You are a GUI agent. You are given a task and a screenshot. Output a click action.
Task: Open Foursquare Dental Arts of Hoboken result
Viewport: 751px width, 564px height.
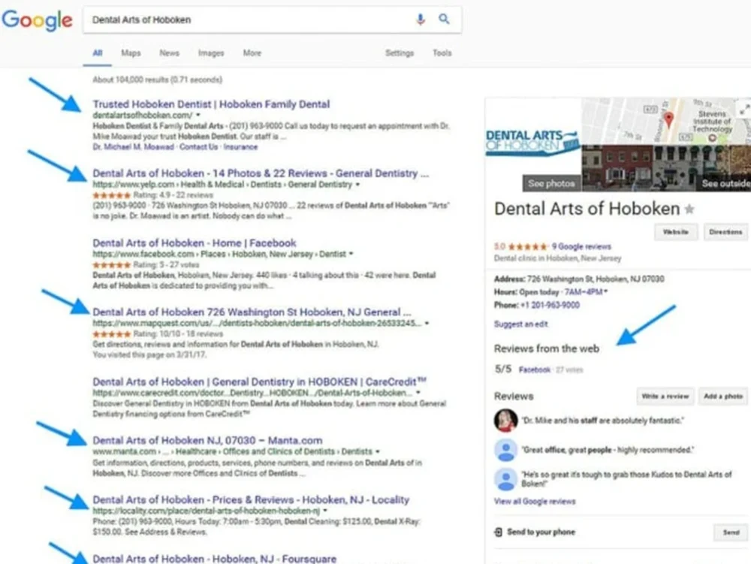[x=215, y=559]
